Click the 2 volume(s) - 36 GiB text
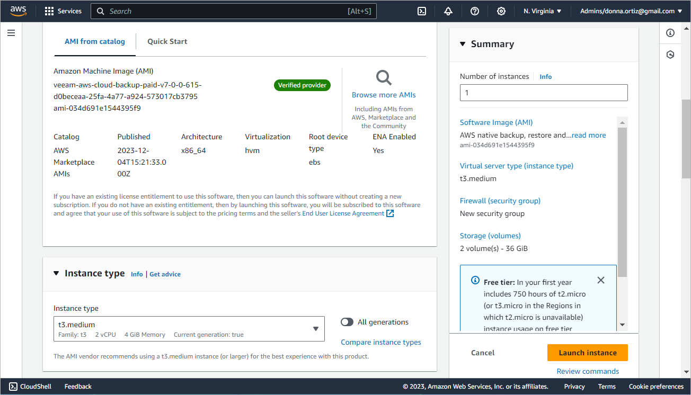 pos(494,248)
